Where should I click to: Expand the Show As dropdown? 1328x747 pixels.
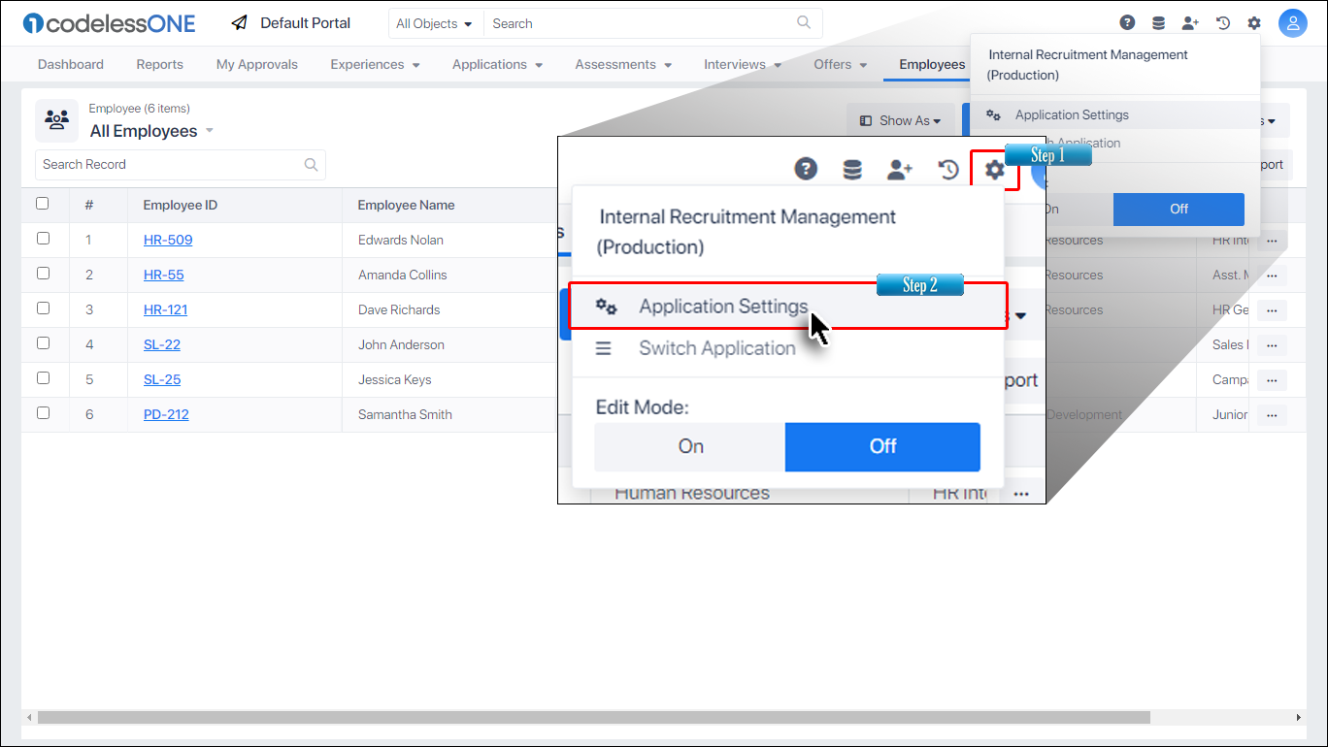900,120
